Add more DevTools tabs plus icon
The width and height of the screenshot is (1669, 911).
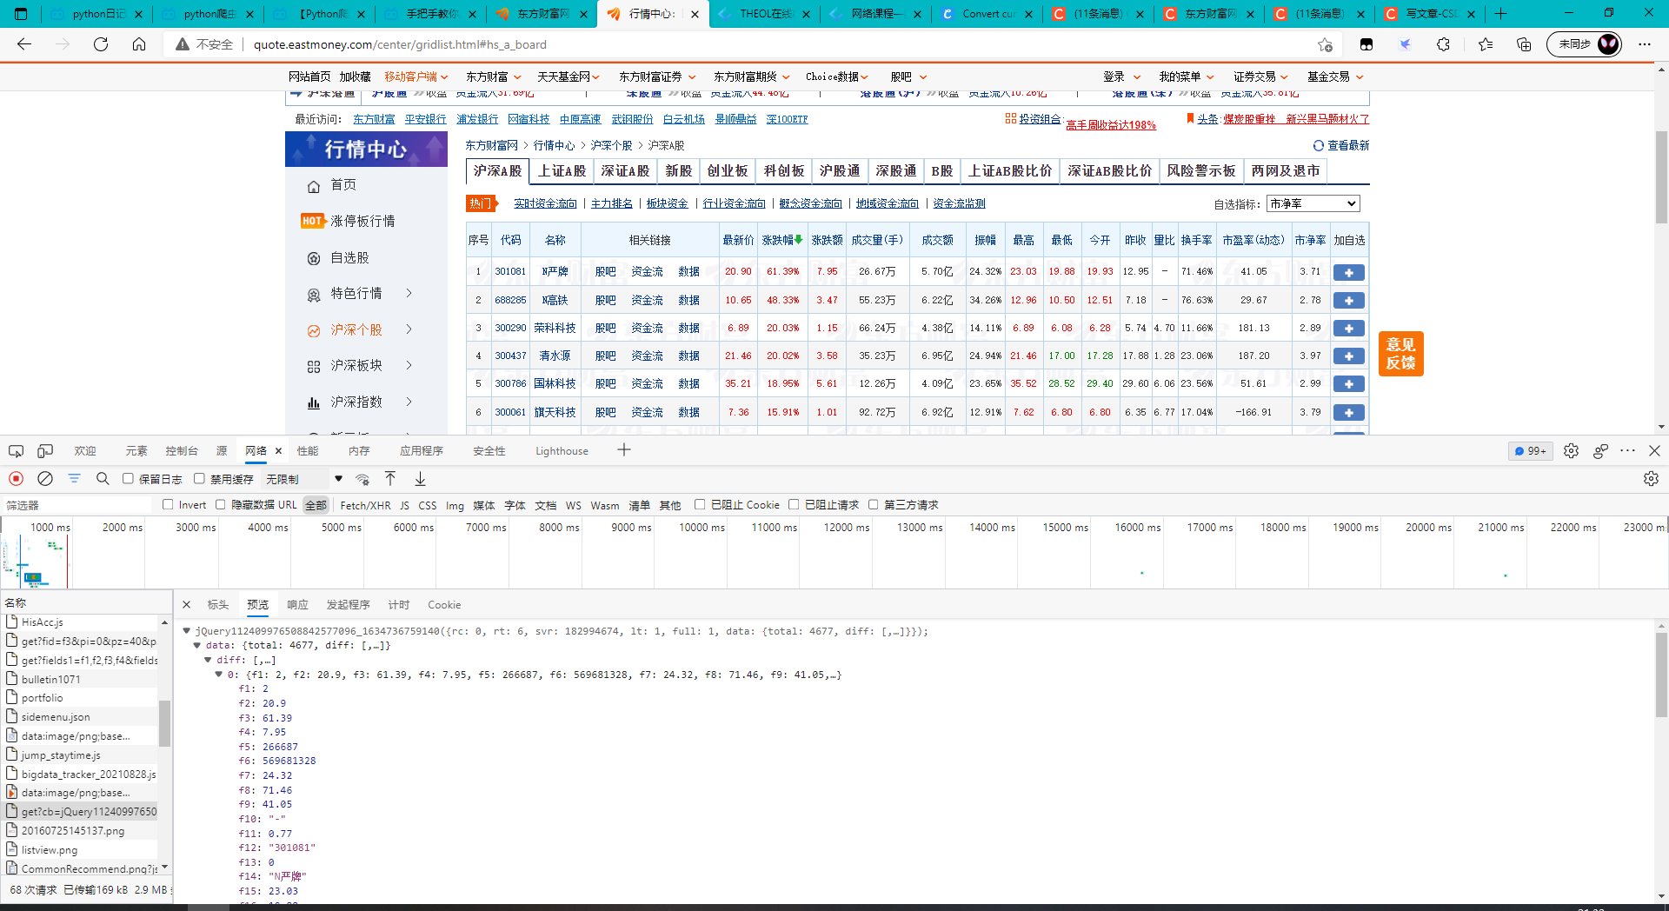(x=624, y=450)
